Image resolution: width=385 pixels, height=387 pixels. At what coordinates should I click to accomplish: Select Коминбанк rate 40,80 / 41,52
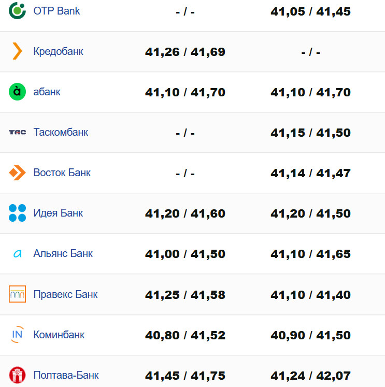point(185,335)
